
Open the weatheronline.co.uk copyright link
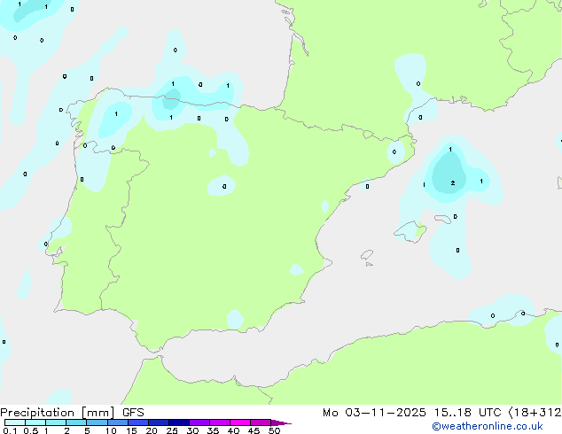coord(487,426)
